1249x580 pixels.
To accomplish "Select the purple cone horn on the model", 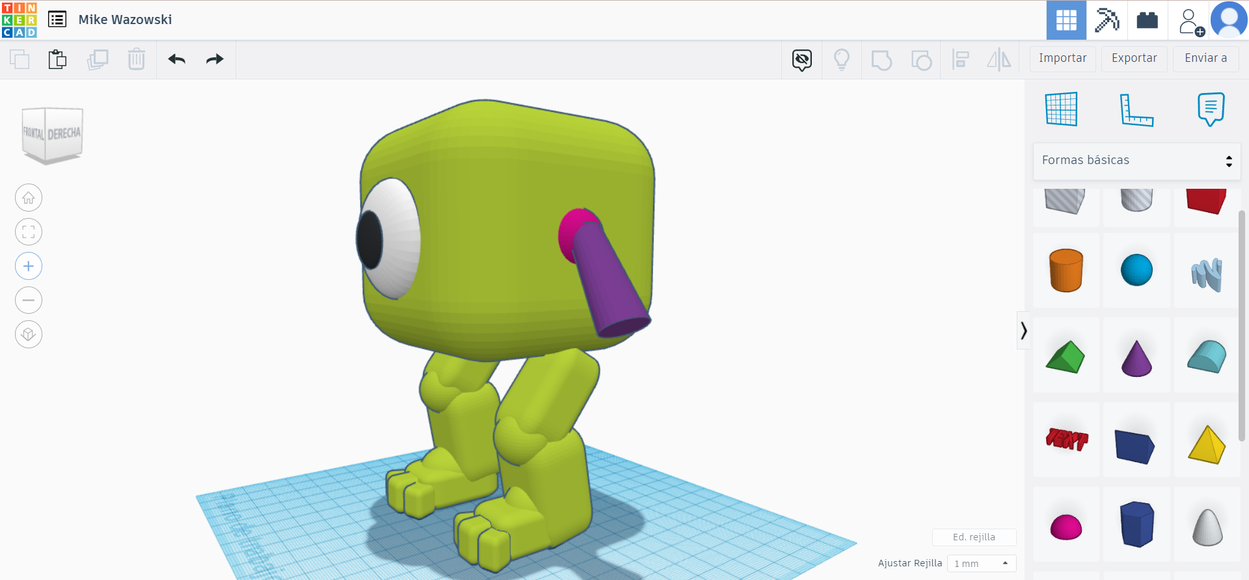I will (611, 280).
